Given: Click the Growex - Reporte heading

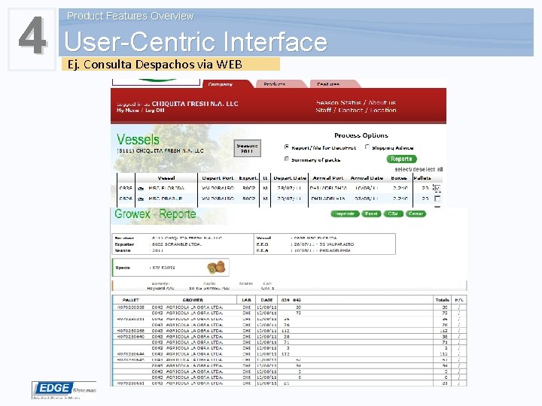Looking at the screenshot, I should [x=155, y=214].
